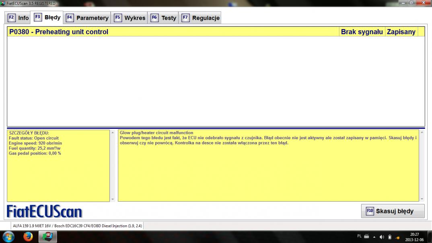Click the ALFA 159 ECU status bar entry
432x243 pixels.
[77, 226]
